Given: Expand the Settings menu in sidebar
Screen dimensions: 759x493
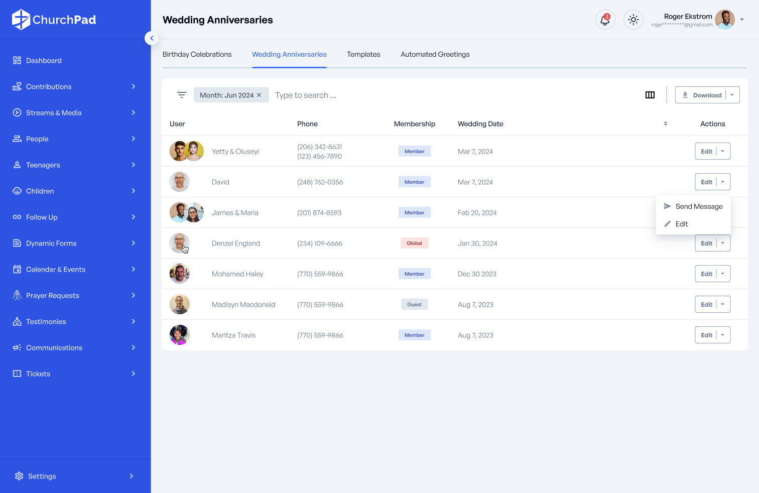Looking at the screenshot, I should 42,476.
